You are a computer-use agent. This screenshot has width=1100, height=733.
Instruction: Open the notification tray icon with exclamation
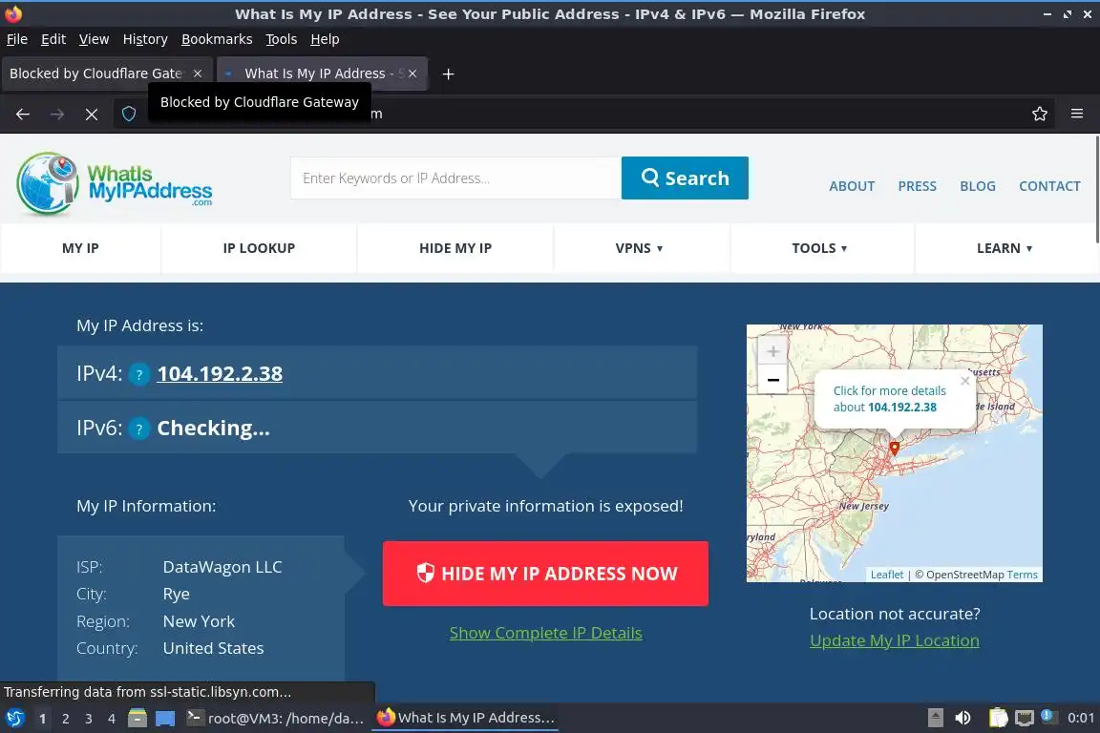click(1048, 716)
